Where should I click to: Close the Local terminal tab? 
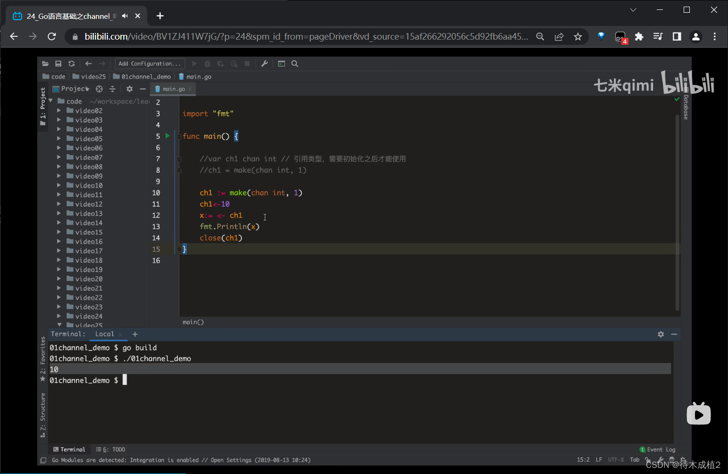(x=120, y=334)
